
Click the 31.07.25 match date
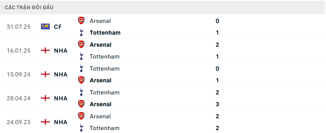pyautogui.click(x=18, y=27)
